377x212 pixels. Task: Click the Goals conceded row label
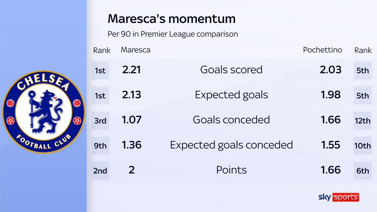click(231, 120)
